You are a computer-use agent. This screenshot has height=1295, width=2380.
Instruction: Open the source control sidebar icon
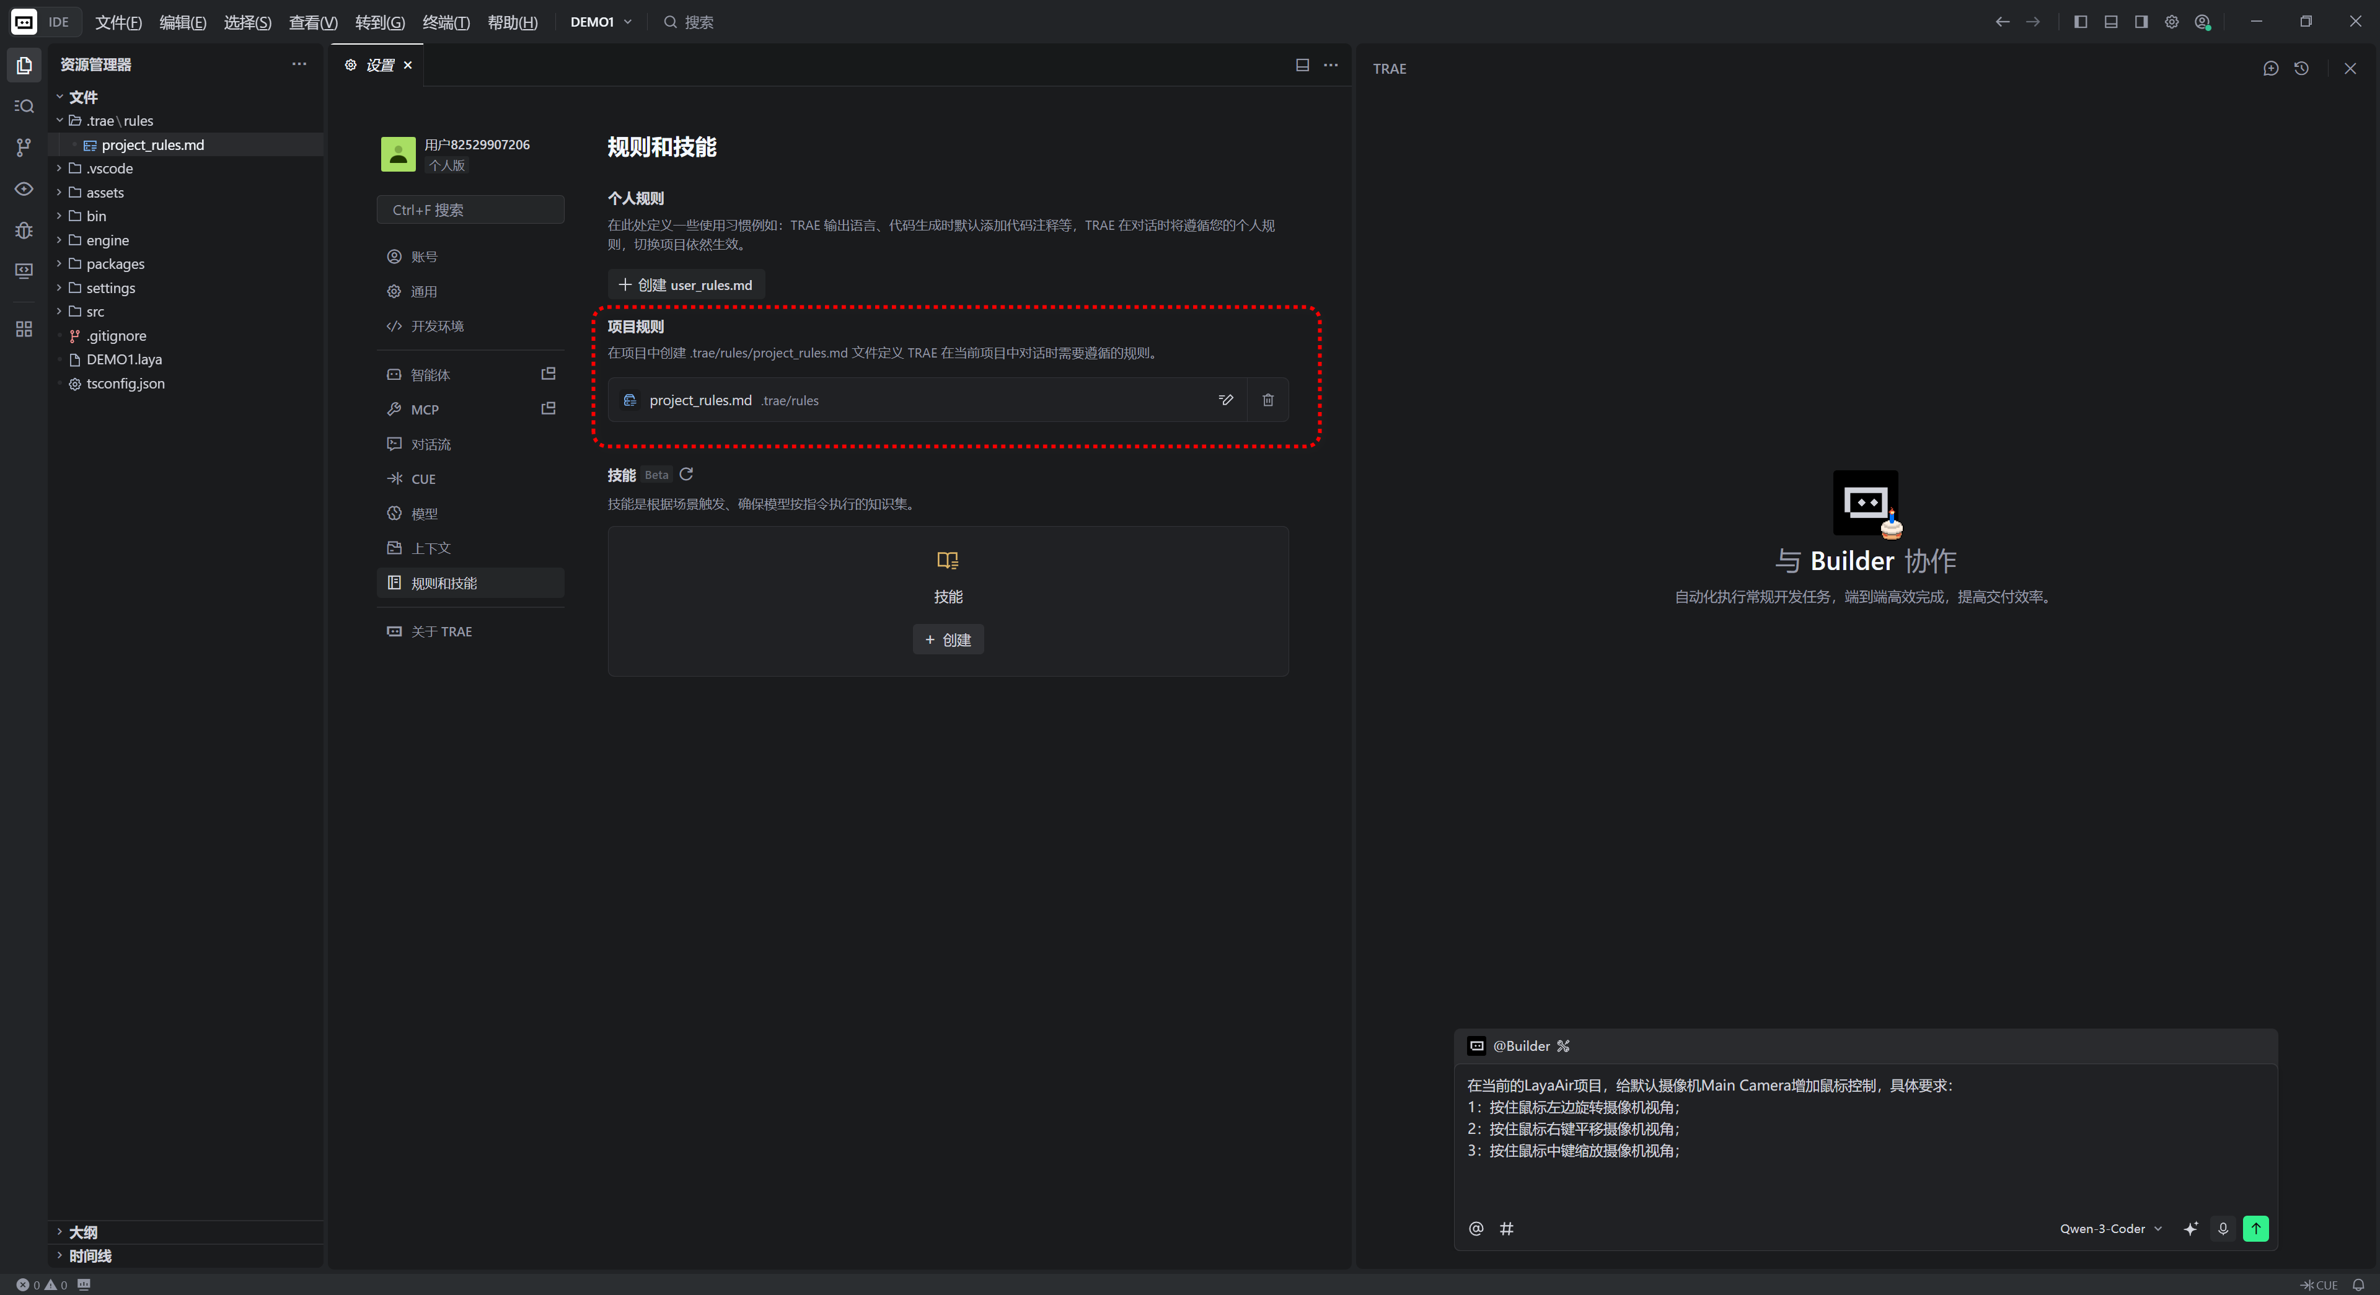24,147
